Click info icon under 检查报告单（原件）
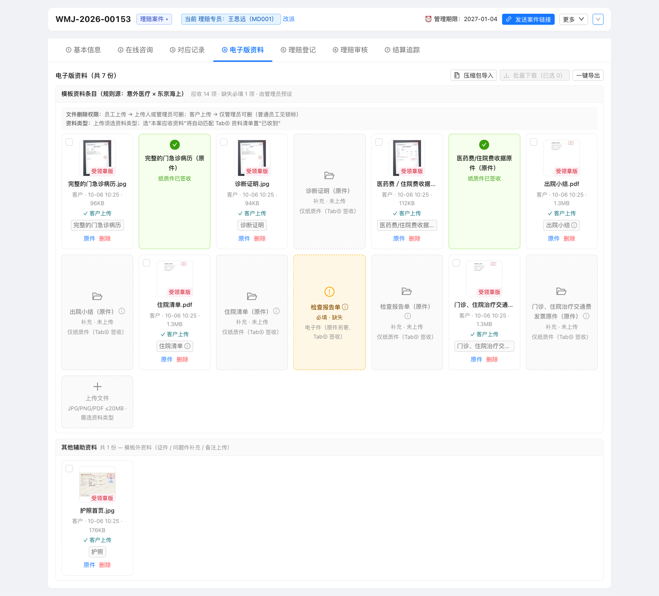The height and width of the screenshot is (596, 659). click(x=408, y=316)
